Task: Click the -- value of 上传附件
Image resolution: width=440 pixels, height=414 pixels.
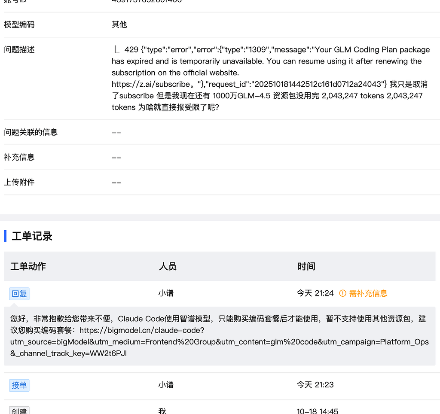Action: (116, 183)
